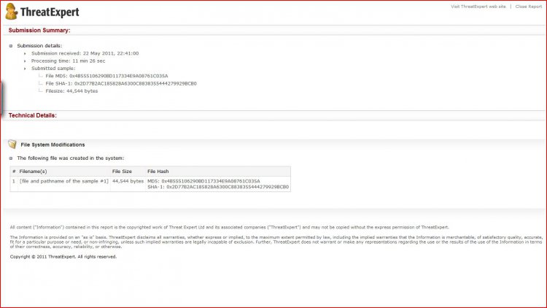Click the ThreatExpert wordmark text
The width and height of the screenshot is (547, 308).
click(x=50, y=12)
